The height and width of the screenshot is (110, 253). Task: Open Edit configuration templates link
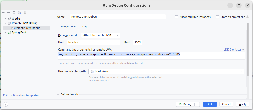coord(22,95)
